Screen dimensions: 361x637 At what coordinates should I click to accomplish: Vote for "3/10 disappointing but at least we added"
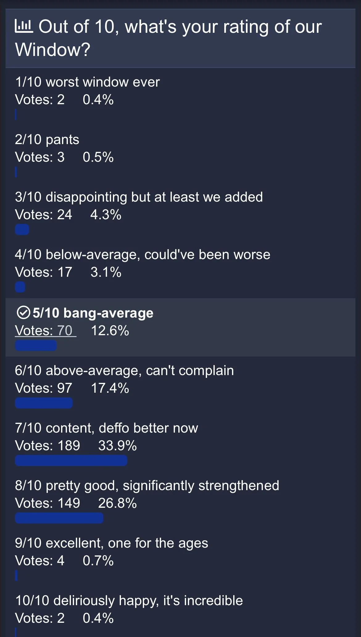[x=139, y=197]
